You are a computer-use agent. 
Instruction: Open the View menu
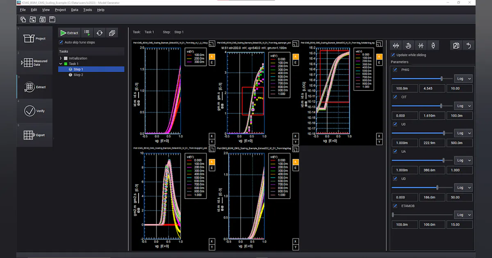coord(46,10)
